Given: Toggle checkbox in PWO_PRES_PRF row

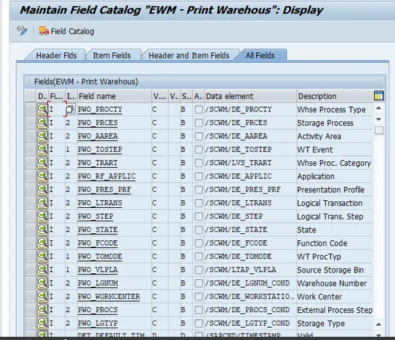Looking at the screenshot, I should click(199, 189).
